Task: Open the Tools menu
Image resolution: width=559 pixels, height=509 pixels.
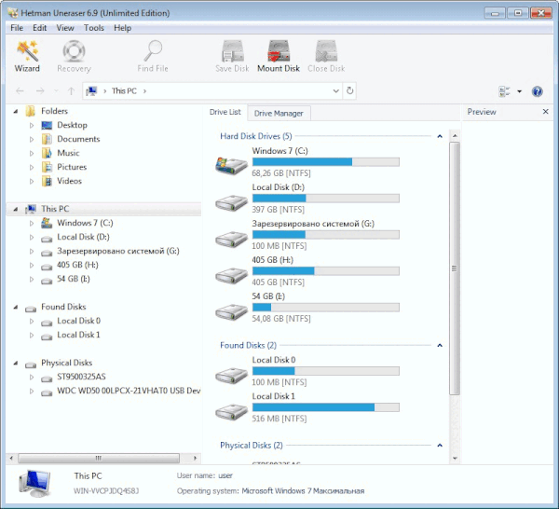Action: click(94, 28)
